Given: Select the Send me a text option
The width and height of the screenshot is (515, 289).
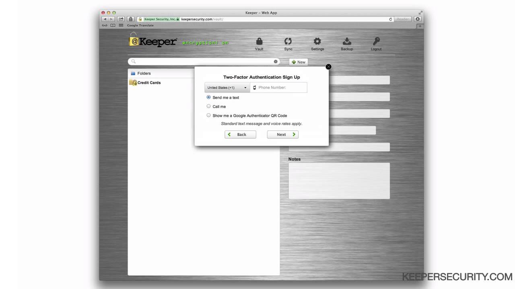Looking at the screenshot, I should [x=208, y=97].
